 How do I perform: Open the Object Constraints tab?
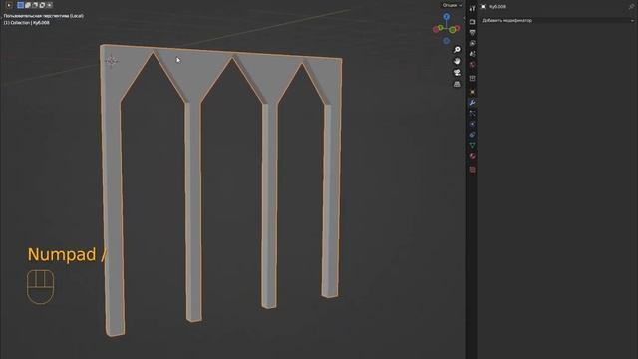point(472,135)
